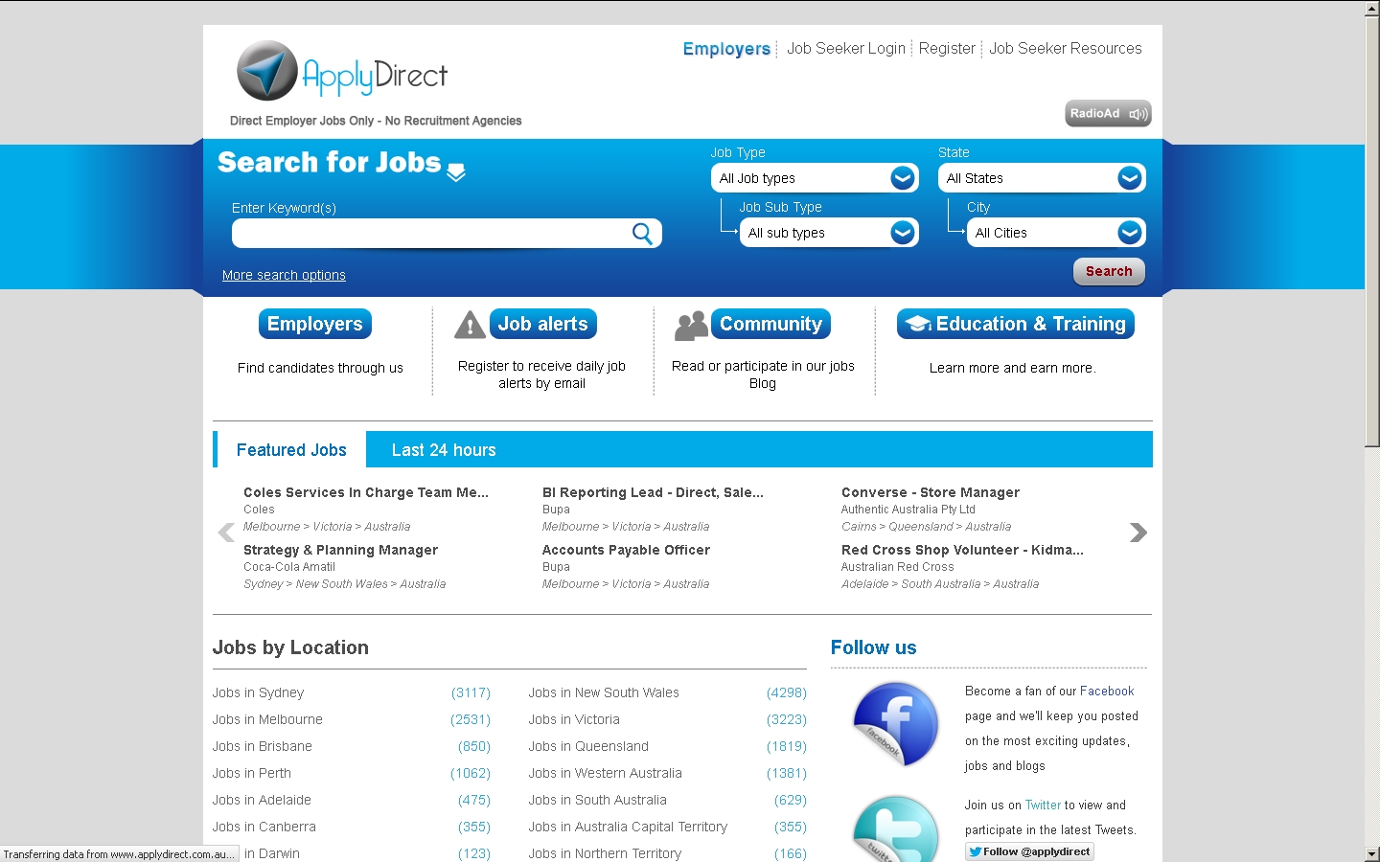Open Jobs in Brisbane
The width and height of the screenshot is (1380, 862).
pos(263,746)
